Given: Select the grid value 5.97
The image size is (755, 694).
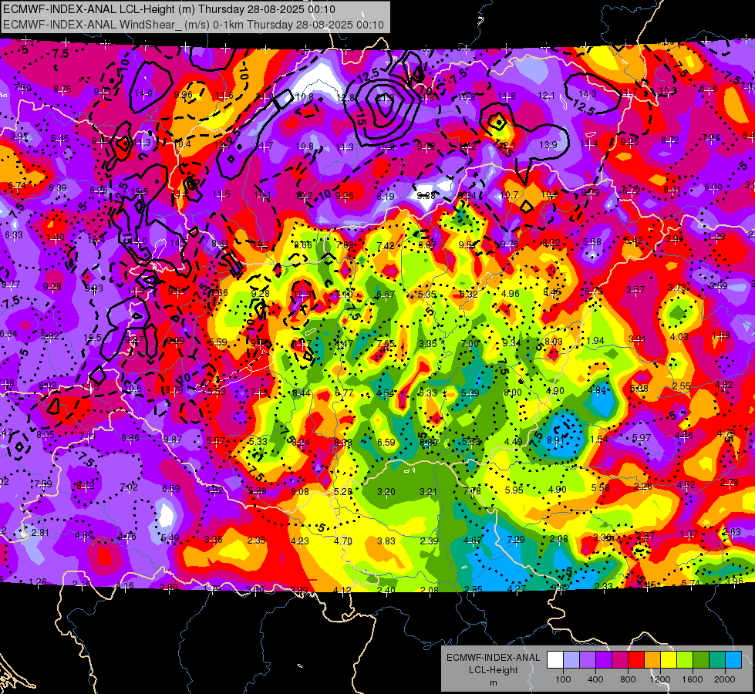Looking at the screenshot, I should (642, 438).
